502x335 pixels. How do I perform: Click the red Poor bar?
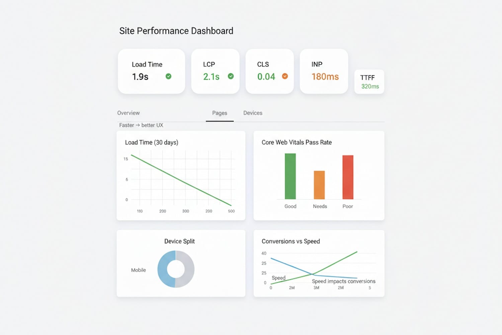(348, 177)
